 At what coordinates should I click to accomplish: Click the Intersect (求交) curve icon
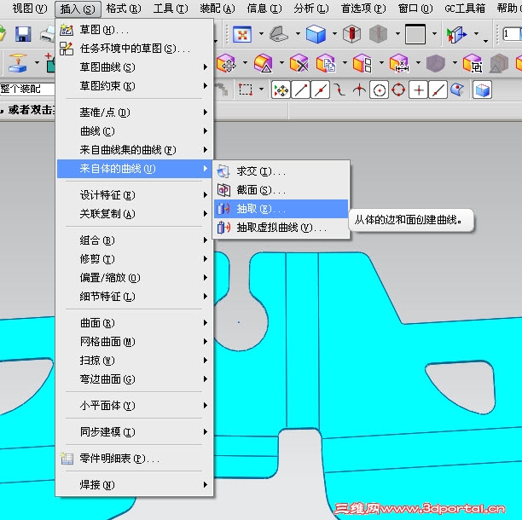tap(223, 171)
